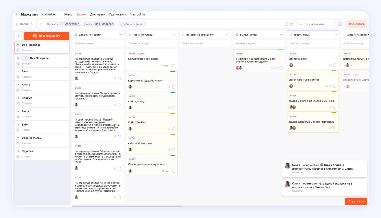Collapse the boards sidebar with back chevron
381x218 pixels.
coord(19,36)
